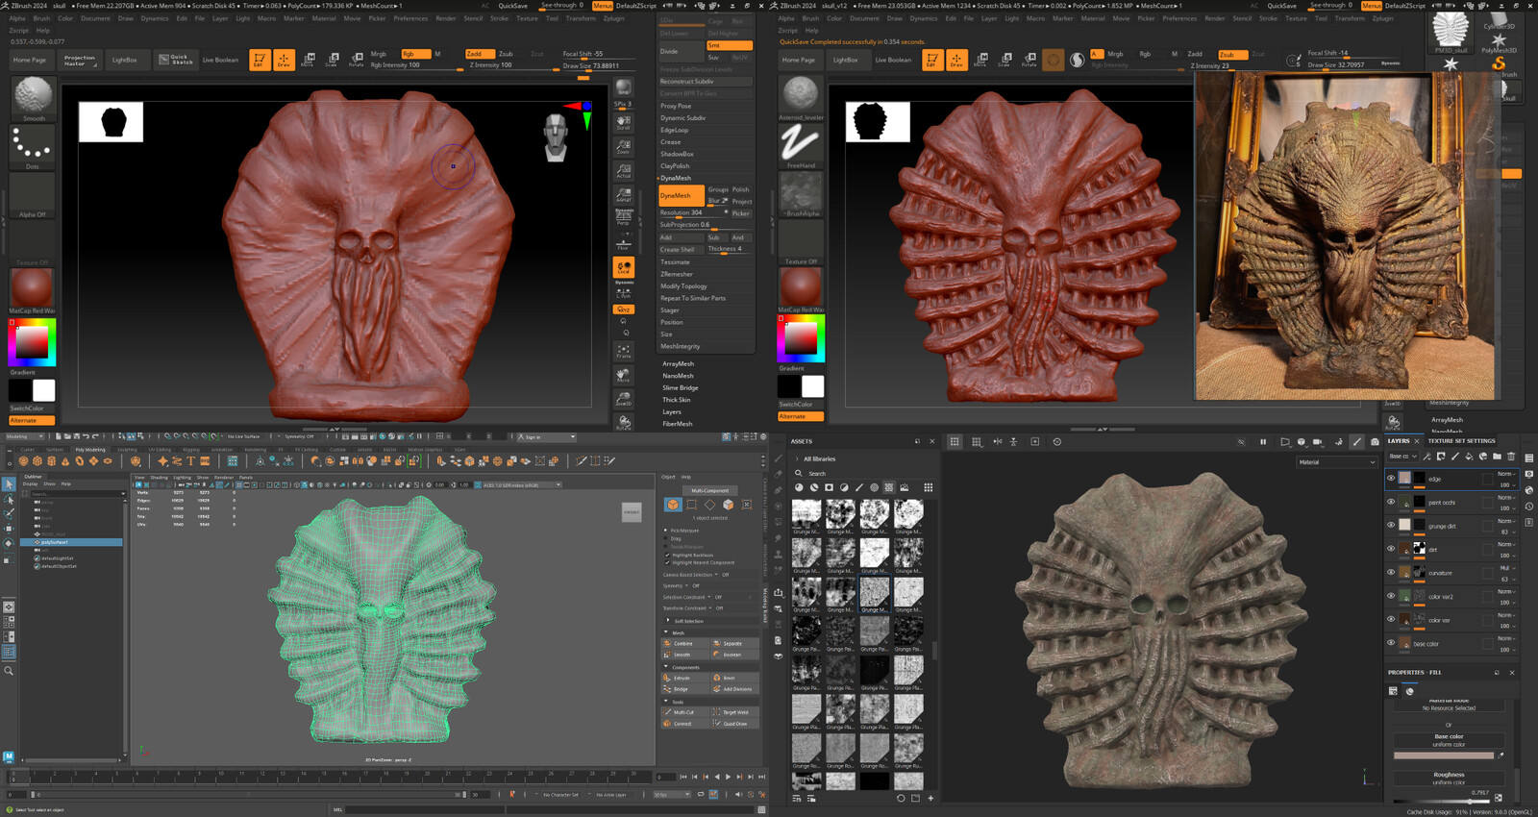
Task: Click the Local symmetry button in left ZBrush
Action: pos(624,268)
